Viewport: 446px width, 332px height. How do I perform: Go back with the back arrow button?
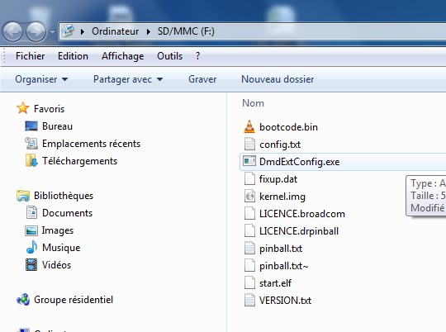coord(12,31)
